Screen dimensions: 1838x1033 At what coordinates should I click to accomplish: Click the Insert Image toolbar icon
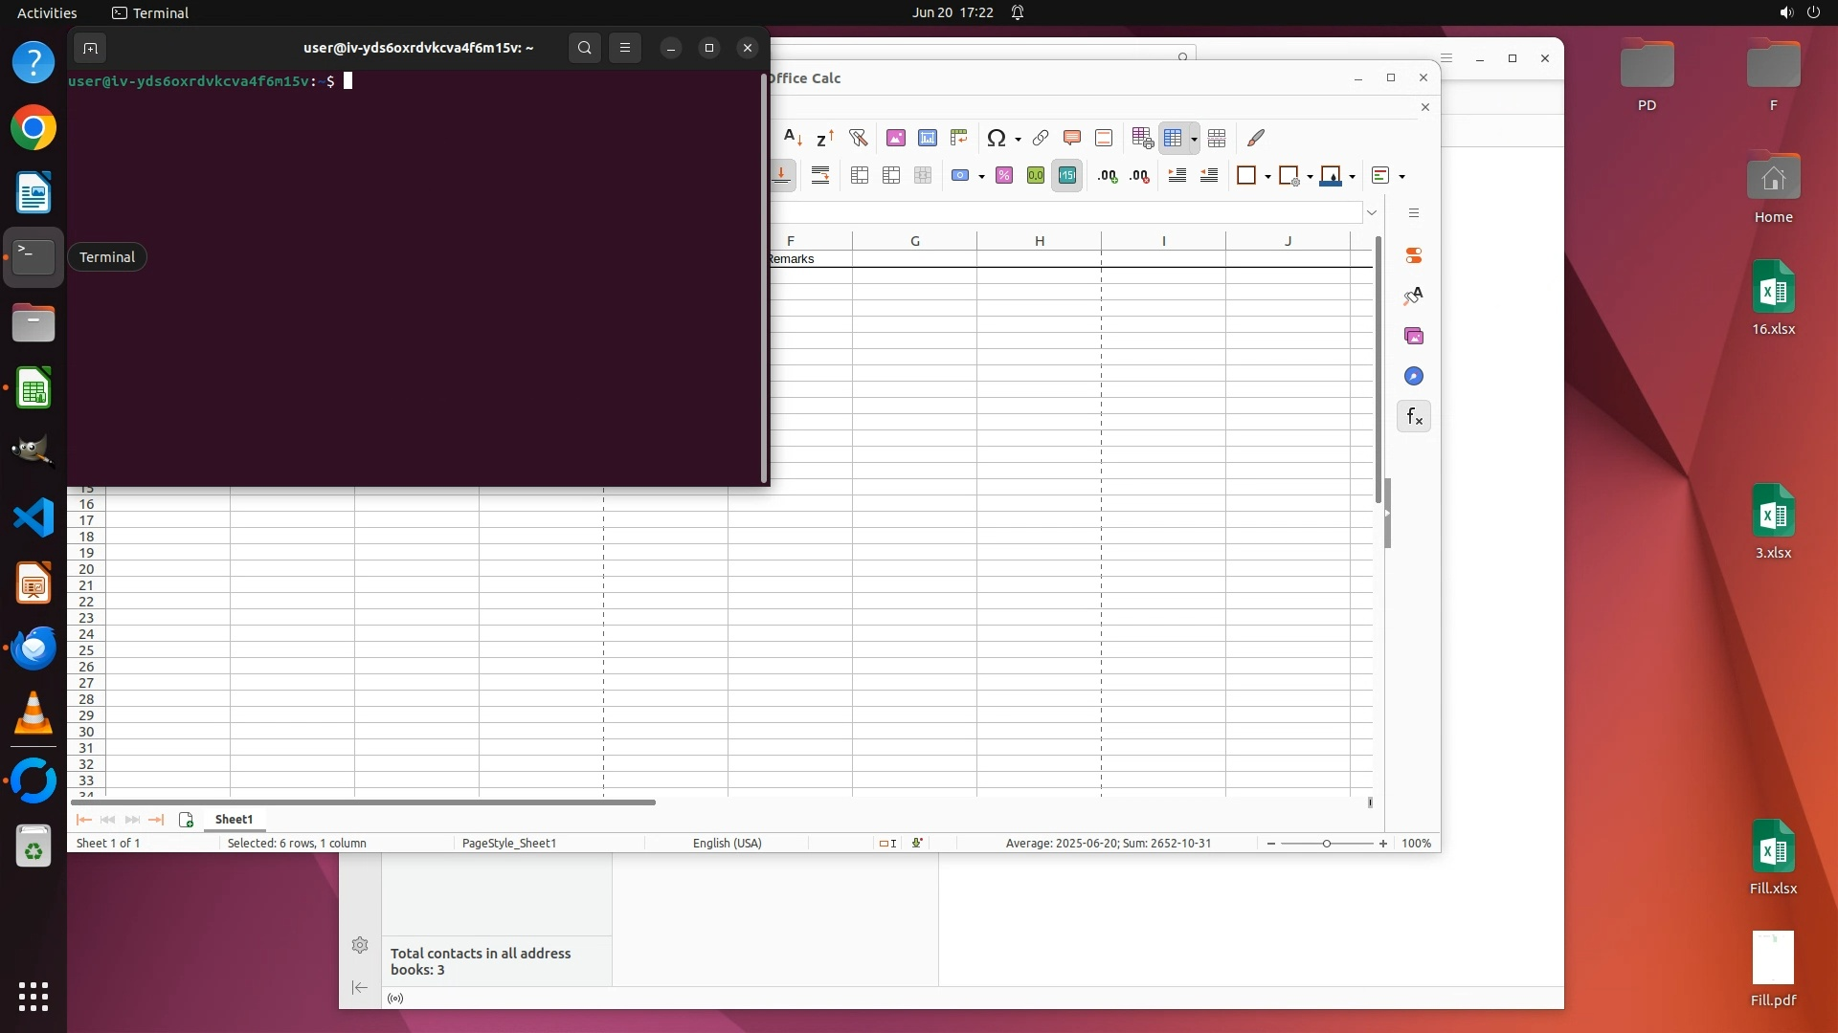(x=895, y=138)
